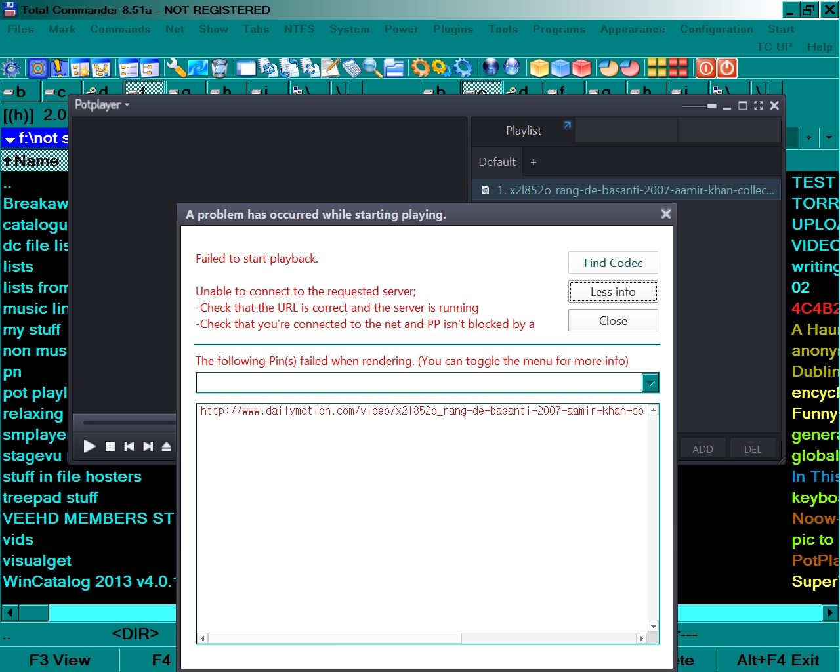
Task: Click the red pie chart toolbar icon
Action: [x=630, y=68]
